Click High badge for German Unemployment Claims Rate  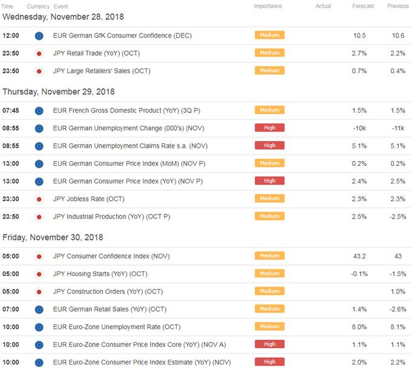pos(269,145)
